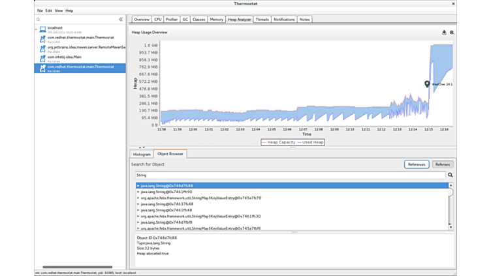Expand the StringMap$KeyValueEntry@0x745a7fc70 node
The height and width of the screenshot is (276, 491).
(138, 198)
